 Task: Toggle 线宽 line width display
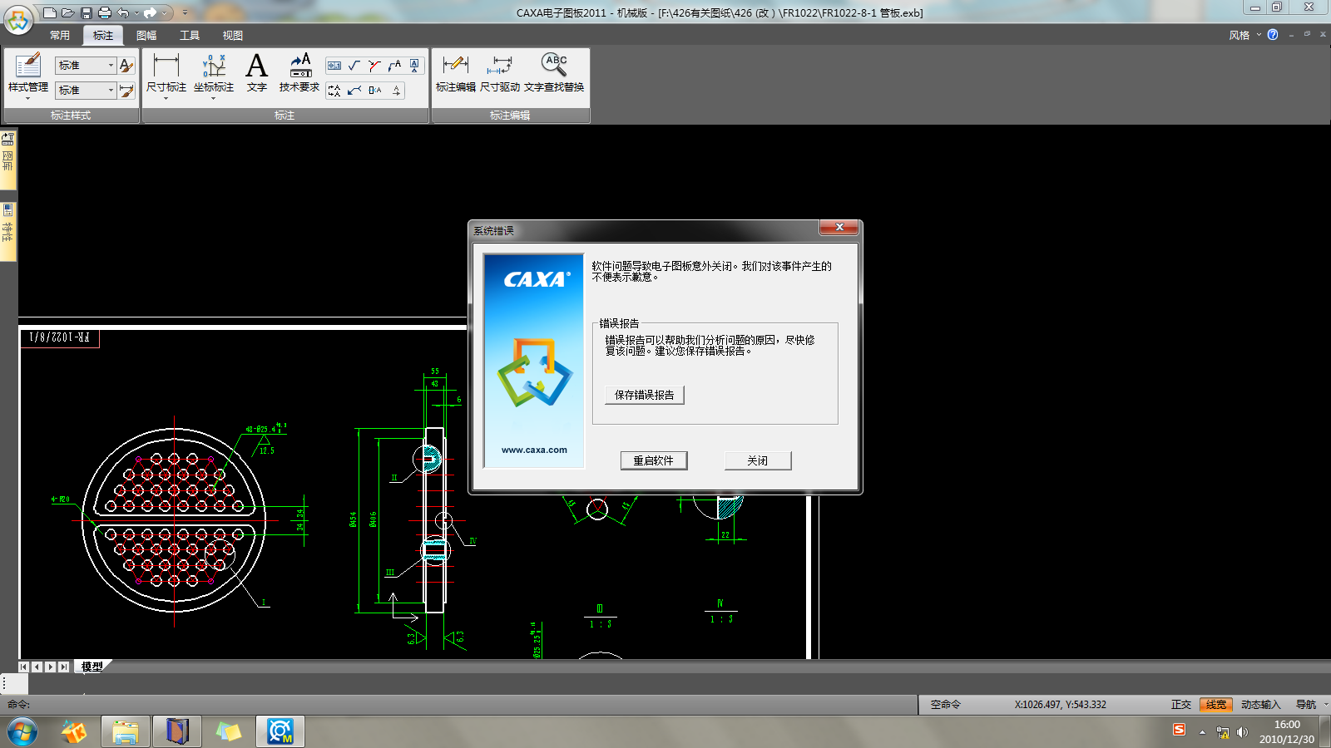click(x=1216, y=705)
